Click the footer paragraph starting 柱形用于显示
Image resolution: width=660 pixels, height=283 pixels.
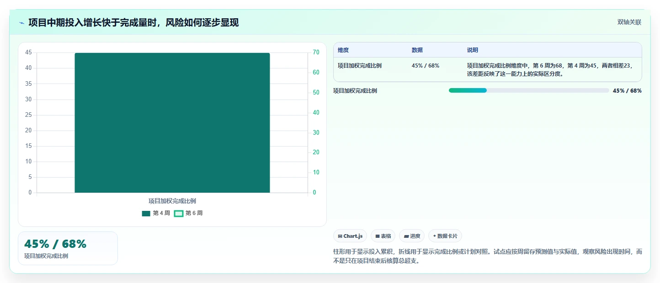coord(488,256)
